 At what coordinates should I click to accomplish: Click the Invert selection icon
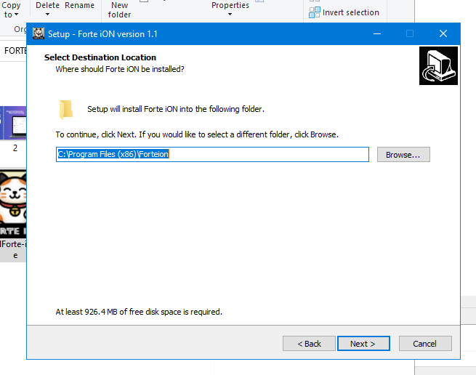314,12
